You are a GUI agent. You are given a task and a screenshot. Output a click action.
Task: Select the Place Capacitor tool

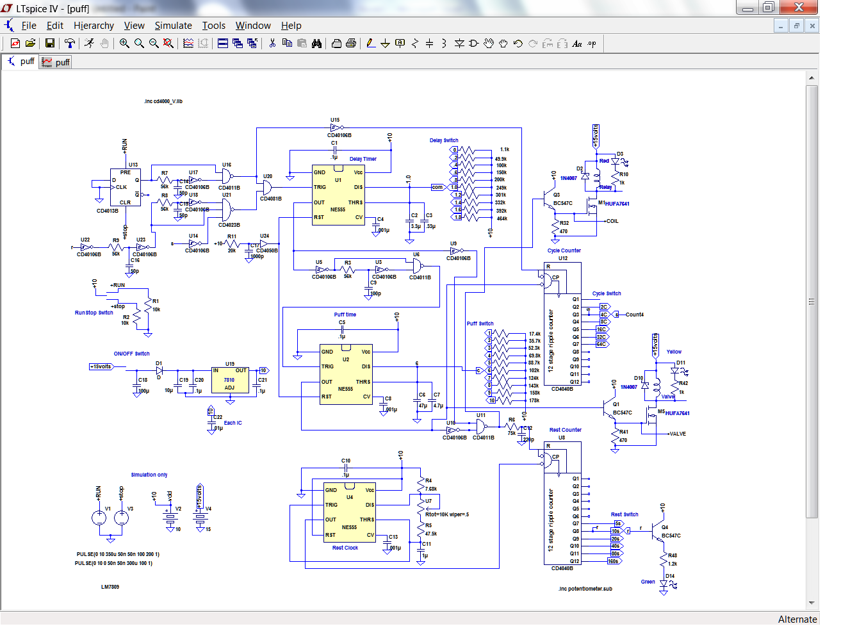[x=430, y=44]
